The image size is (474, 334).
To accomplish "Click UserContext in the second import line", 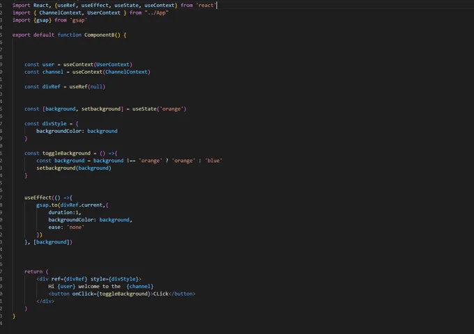I will click(104, 13).
